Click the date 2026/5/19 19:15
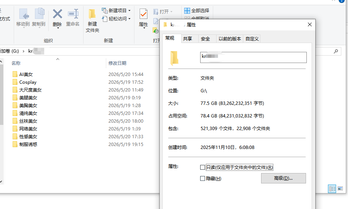 pyautogui.click(x=126, y=145)
